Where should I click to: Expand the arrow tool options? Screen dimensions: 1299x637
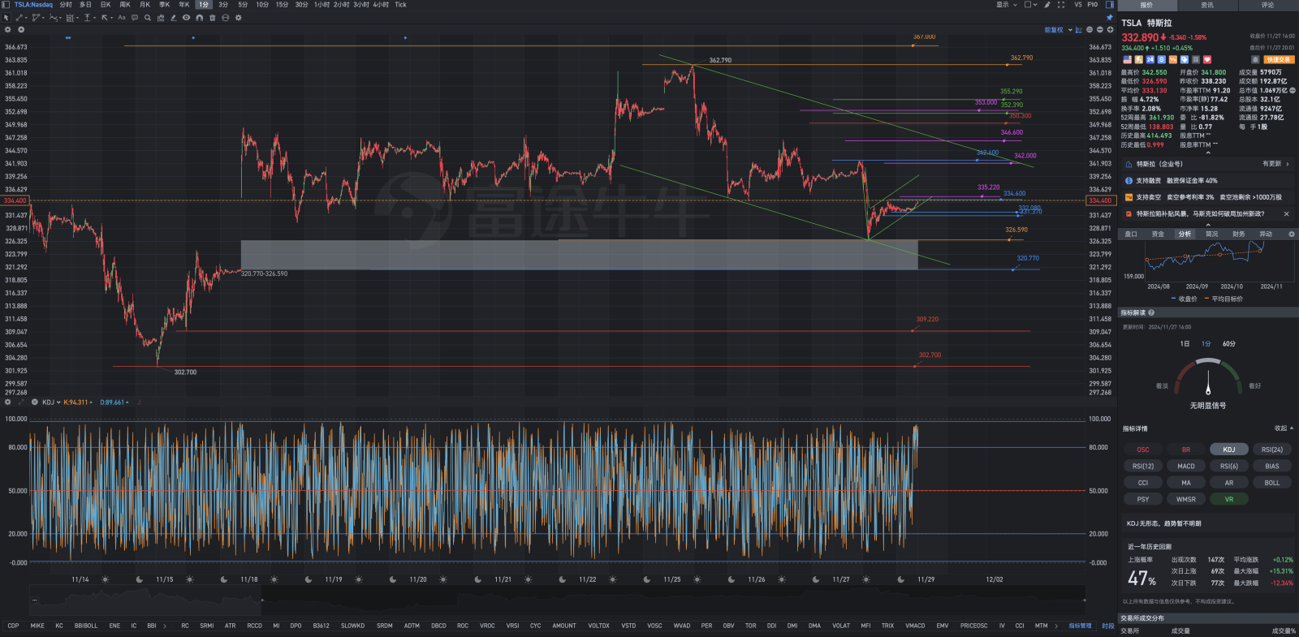point(111,18)
